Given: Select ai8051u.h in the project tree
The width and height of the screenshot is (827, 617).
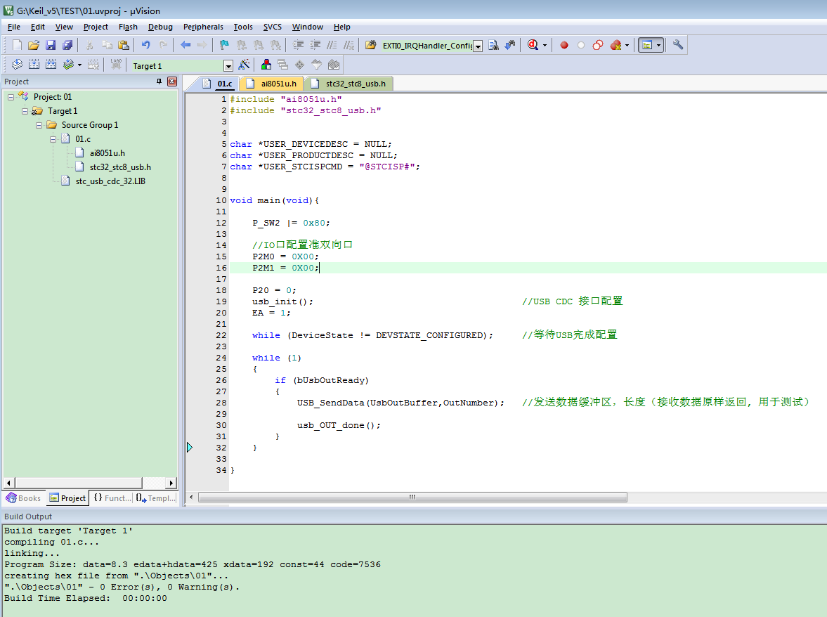Looking at the screenshot, I should (x=107, y=153).
